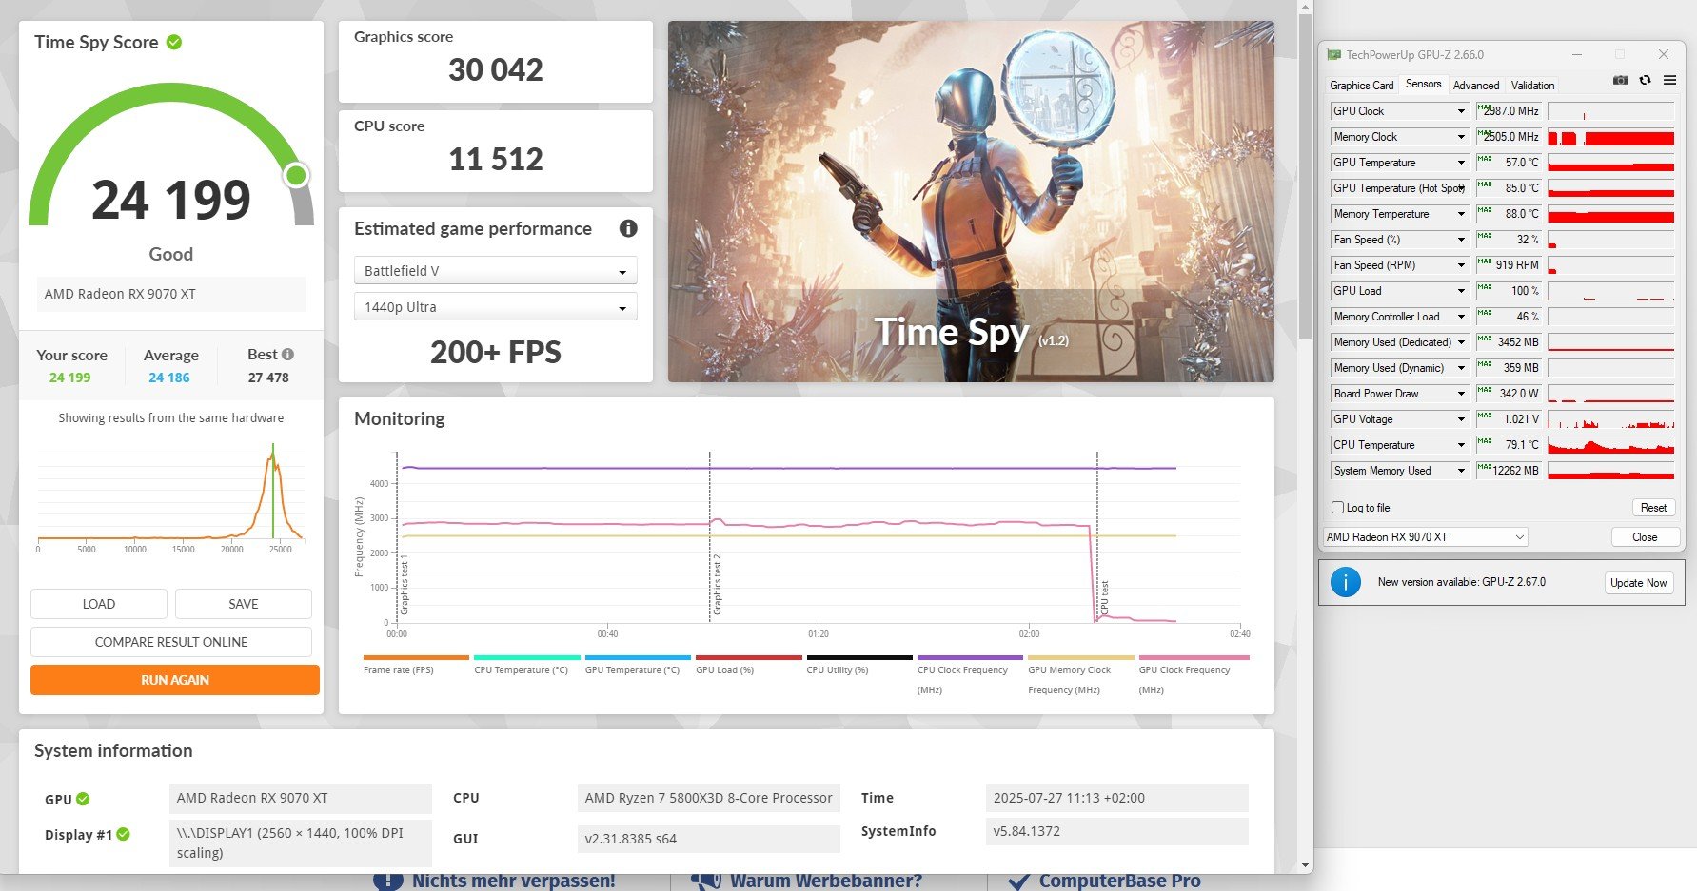
Task: Click the Reset button in GPU-Z
Action: 1653,508
